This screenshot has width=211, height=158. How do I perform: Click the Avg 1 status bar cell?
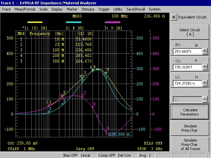[x=147, y=155]
